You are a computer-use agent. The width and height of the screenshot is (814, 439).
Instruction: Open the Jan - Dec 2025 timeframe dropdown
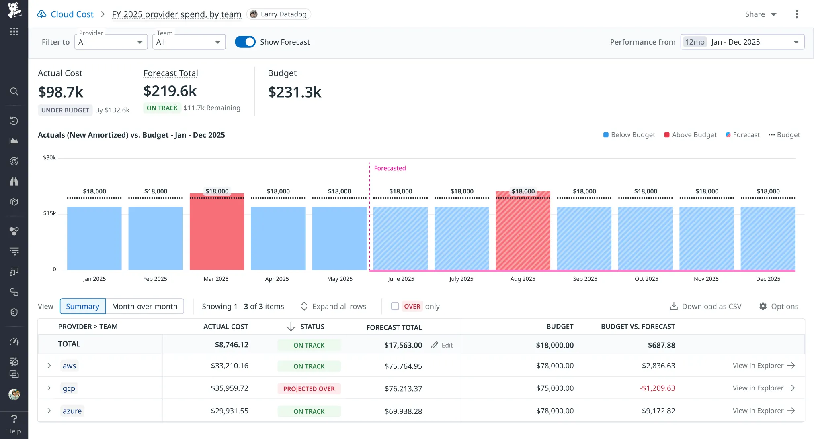[742, 42]
